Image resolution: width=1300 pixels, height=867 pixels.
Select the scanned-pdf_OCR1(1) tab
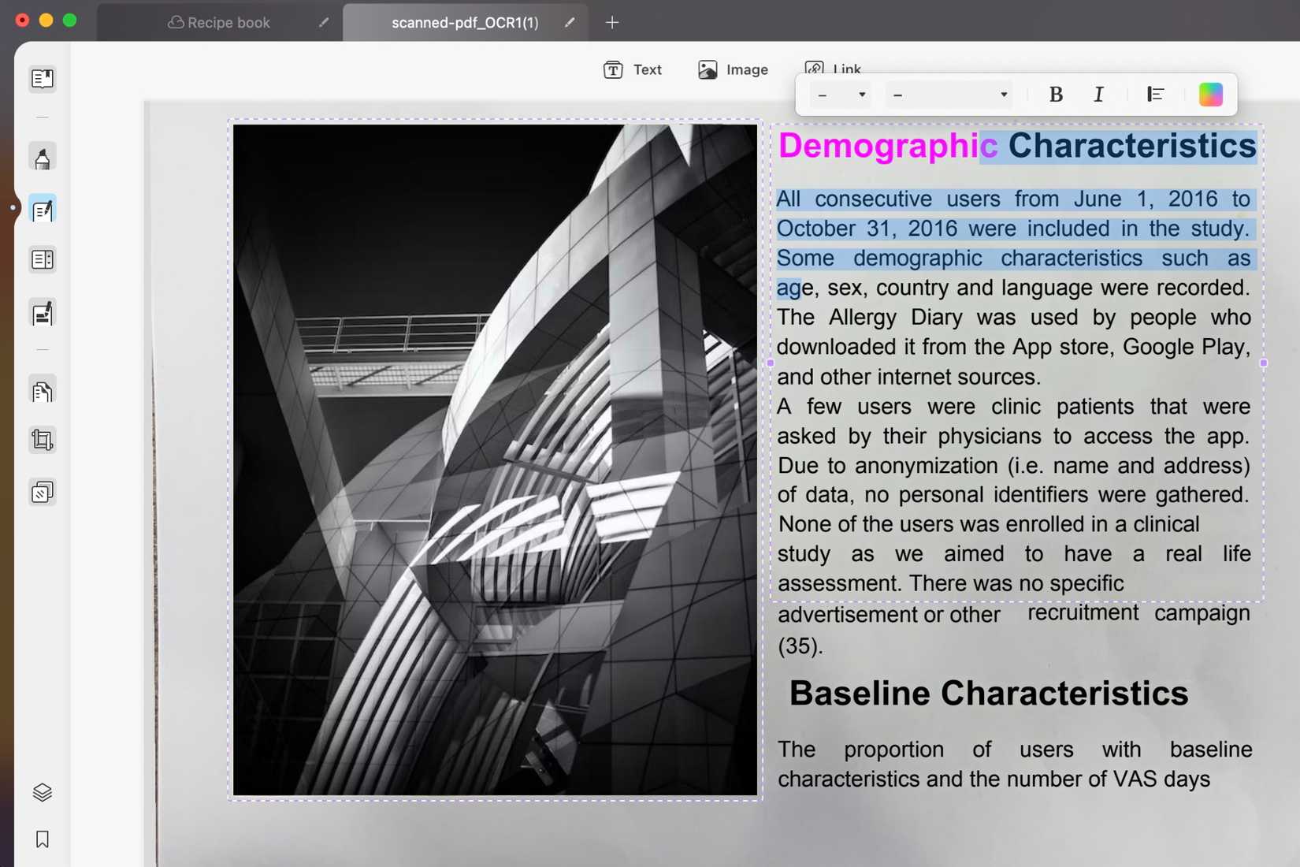click(x=465, y=22)
